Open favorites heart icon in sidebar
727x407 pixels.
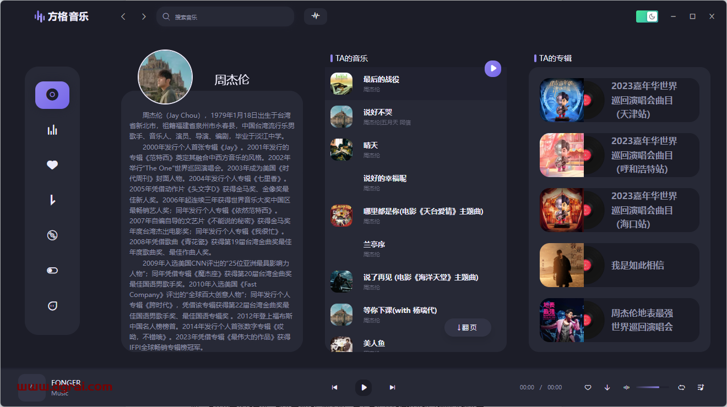click(52, 165)
